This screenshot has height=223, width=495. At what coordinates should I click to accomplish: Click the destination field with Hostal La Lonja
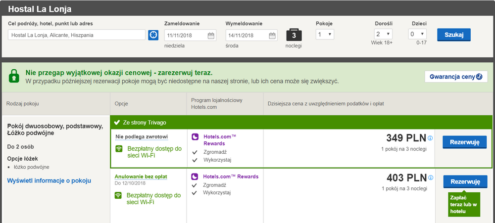[x=77, y=35]
